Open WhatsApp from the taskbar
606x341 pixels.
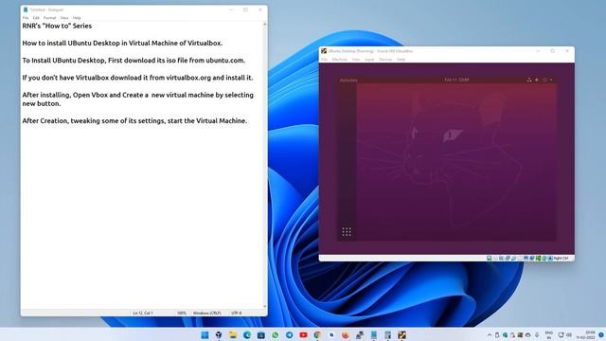point(276,335)
